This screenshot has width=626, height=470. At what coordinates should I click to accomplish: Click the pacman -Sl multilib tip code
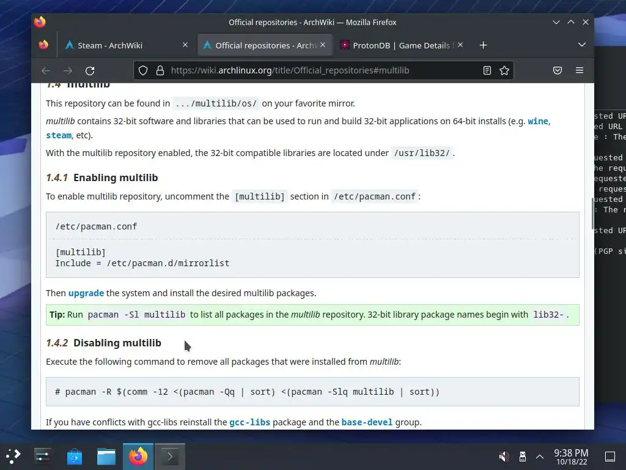[x=136, y=315]
